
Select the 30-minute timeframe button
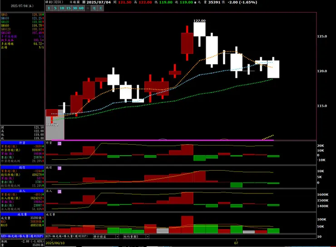tap(75, 8)
